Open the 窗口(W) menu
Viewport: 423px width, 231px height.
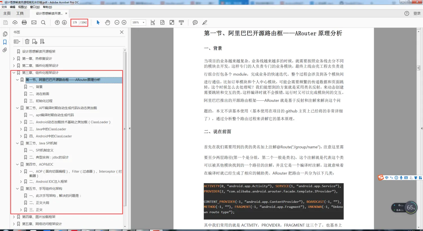(x=35, y=7)
